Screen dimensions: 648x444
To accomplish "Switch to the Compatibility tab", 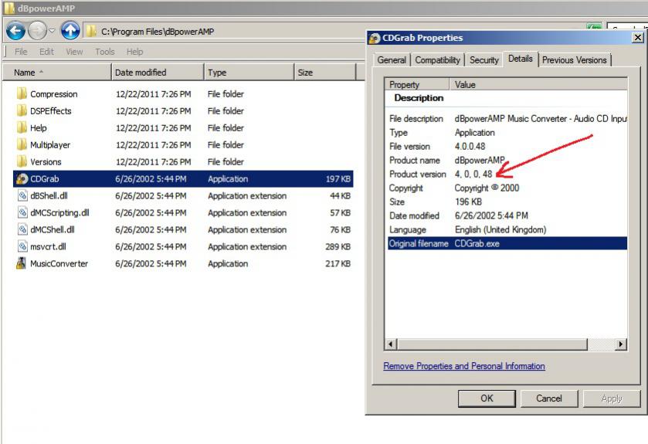I will click(x=437, y=60).
